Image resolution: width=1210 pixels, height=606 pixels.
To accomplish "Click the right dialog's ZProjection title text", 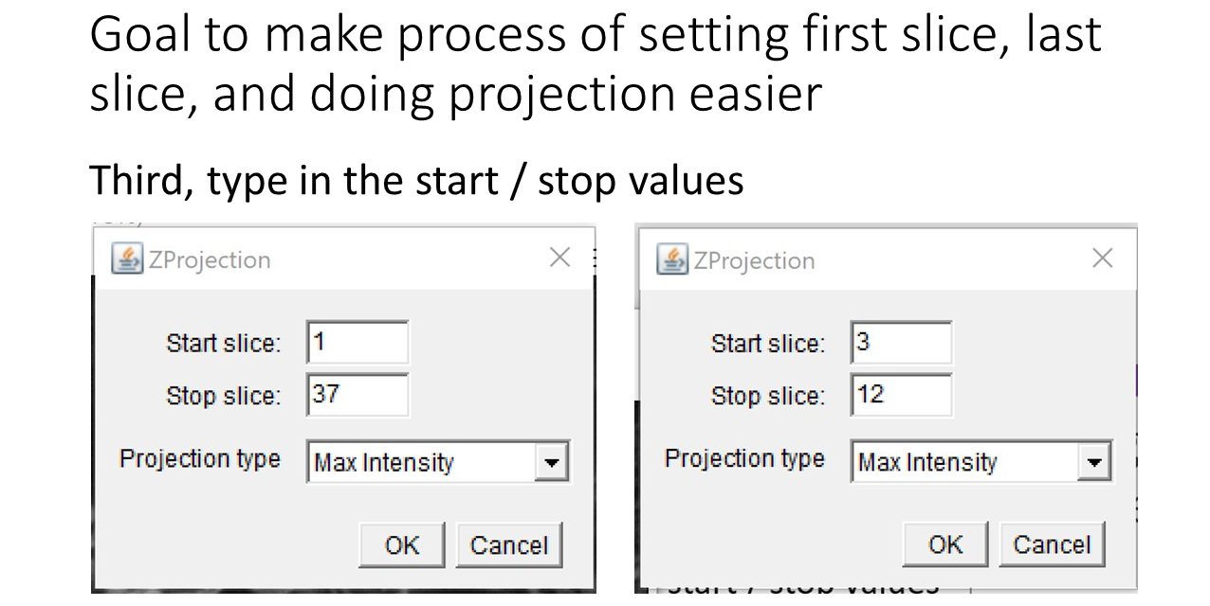I will point(754,260).
